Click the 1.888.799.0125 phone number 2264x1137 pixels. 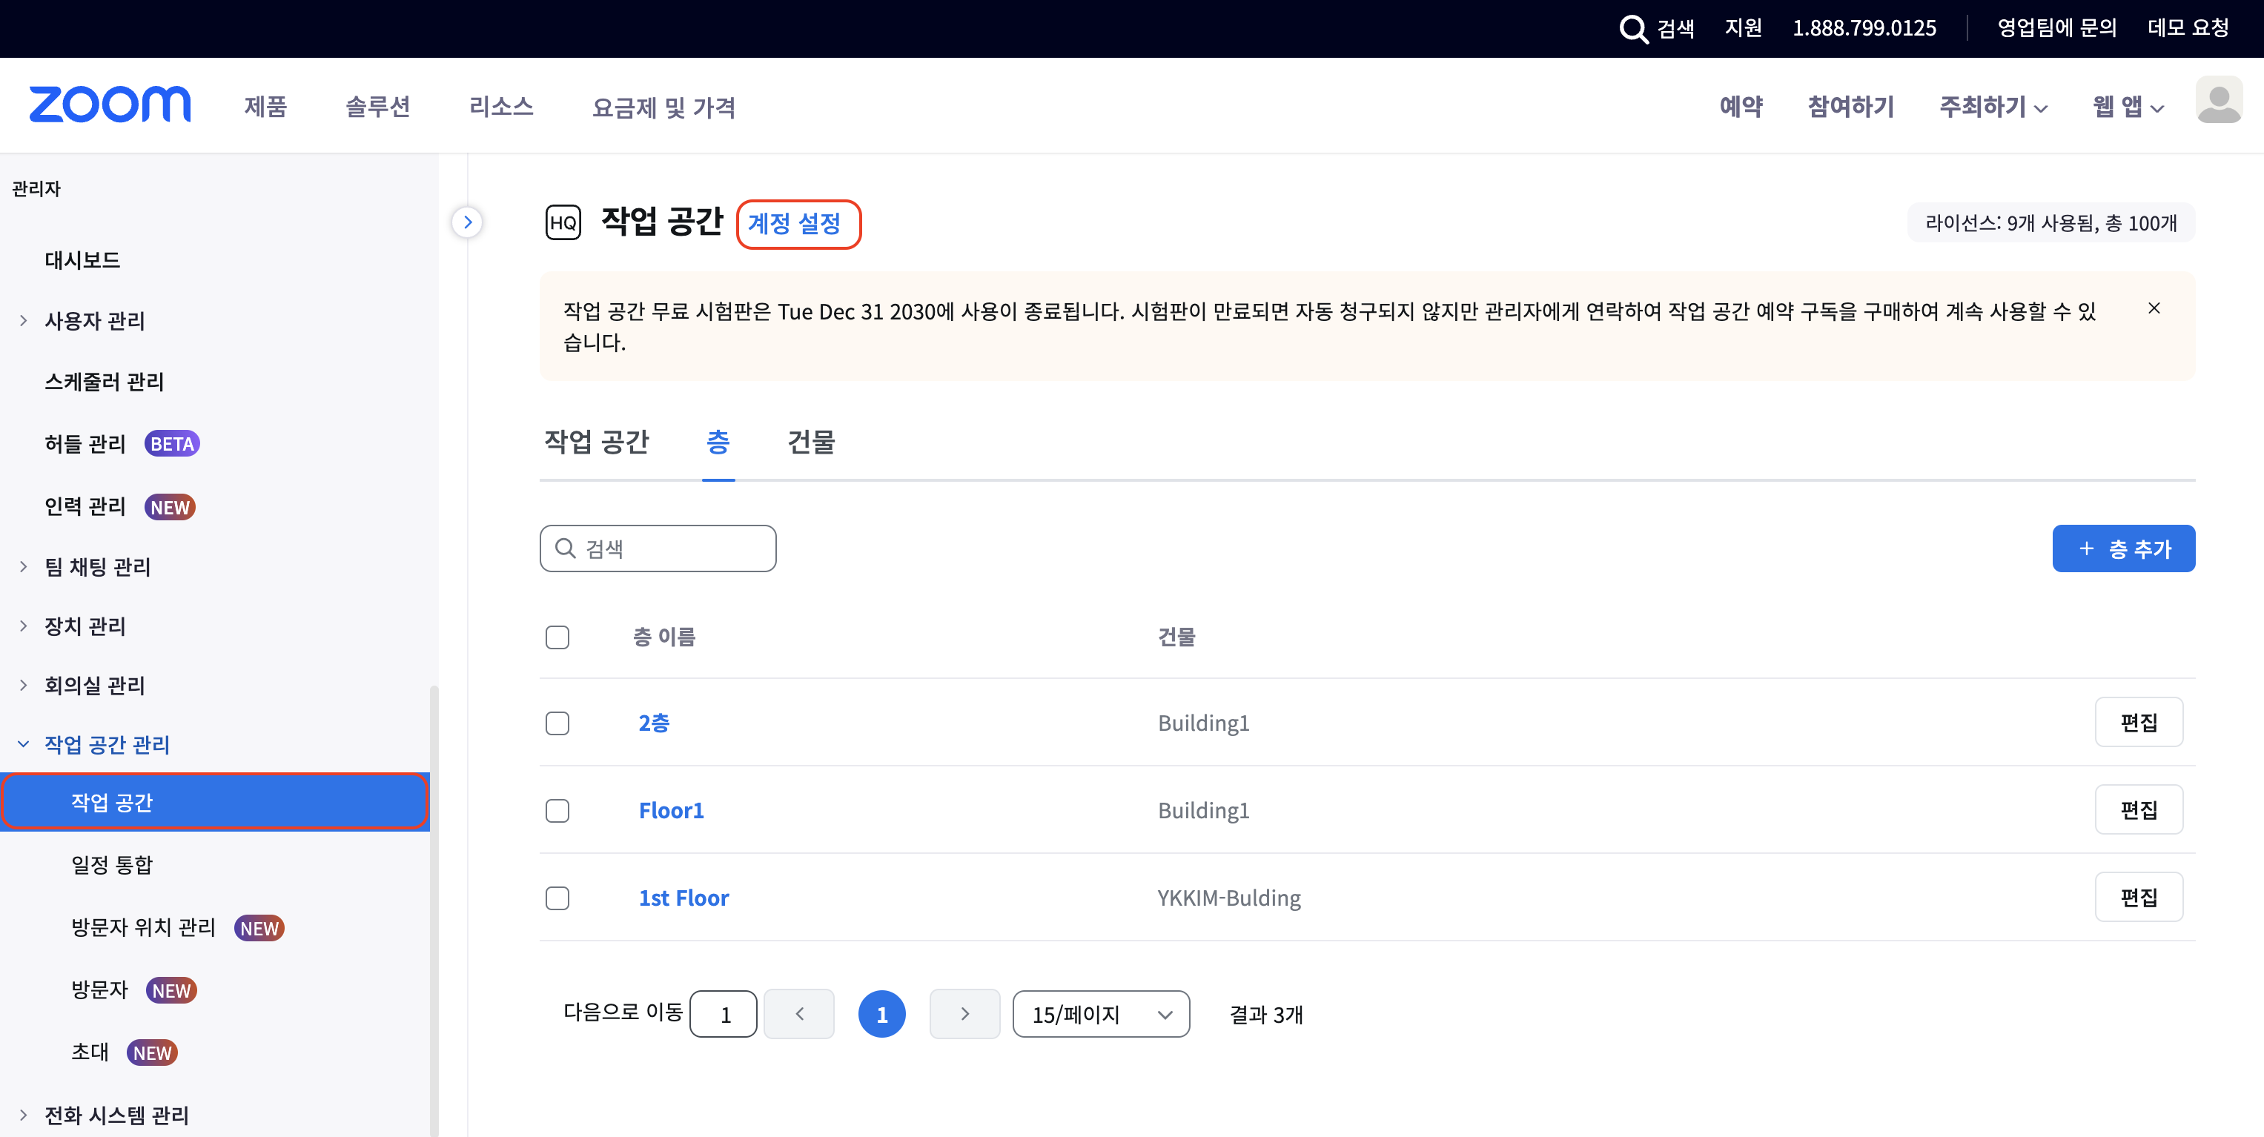1864,28
